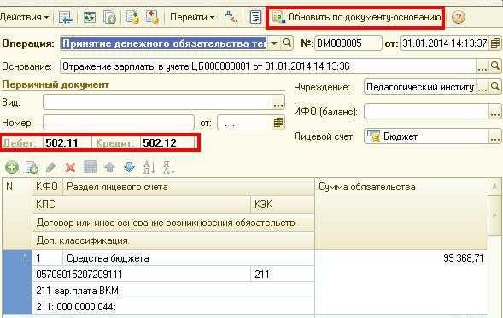503x318 pixels.
Task: Click the N column header
Action: 17,214
